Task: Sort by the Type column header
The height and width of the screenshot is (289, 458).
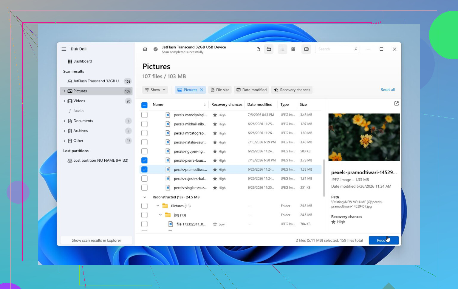Action: [x=284, y=104]
